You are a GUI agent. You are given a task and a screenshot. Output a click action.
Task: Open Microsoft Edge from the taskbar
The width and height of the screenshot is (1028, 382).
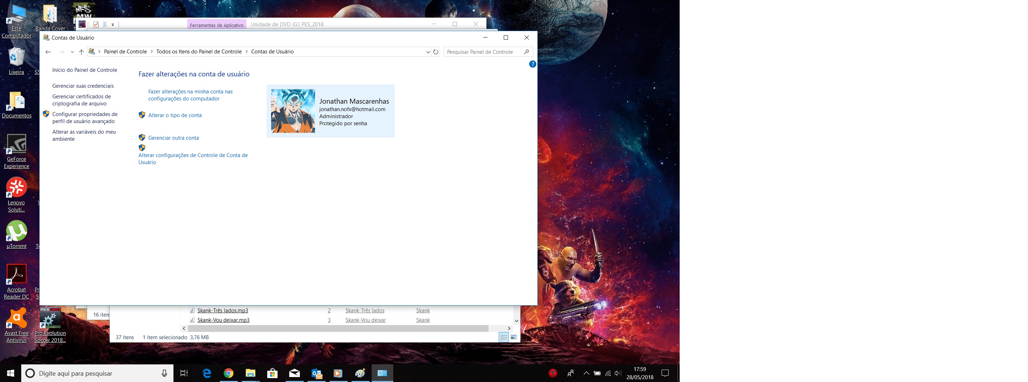pyautogui.click(x=207, y=373)
